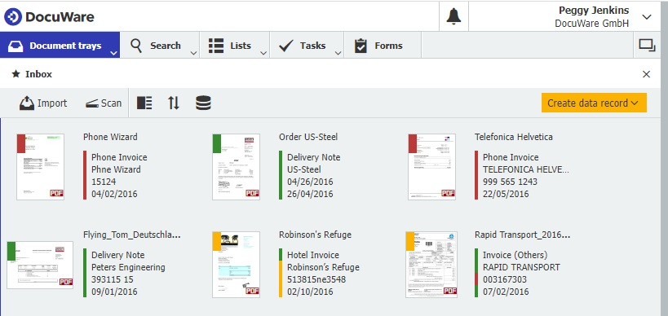
Task: Click PDF badge on Phone Wizard thumbnail
Action: [56, 193]
